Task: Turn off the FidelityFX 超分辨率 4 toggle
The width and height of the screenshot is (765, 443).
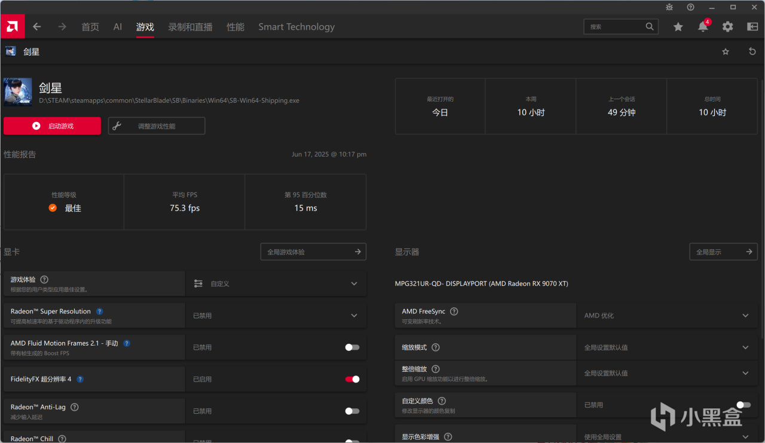Action: click(x=352, y=379)
